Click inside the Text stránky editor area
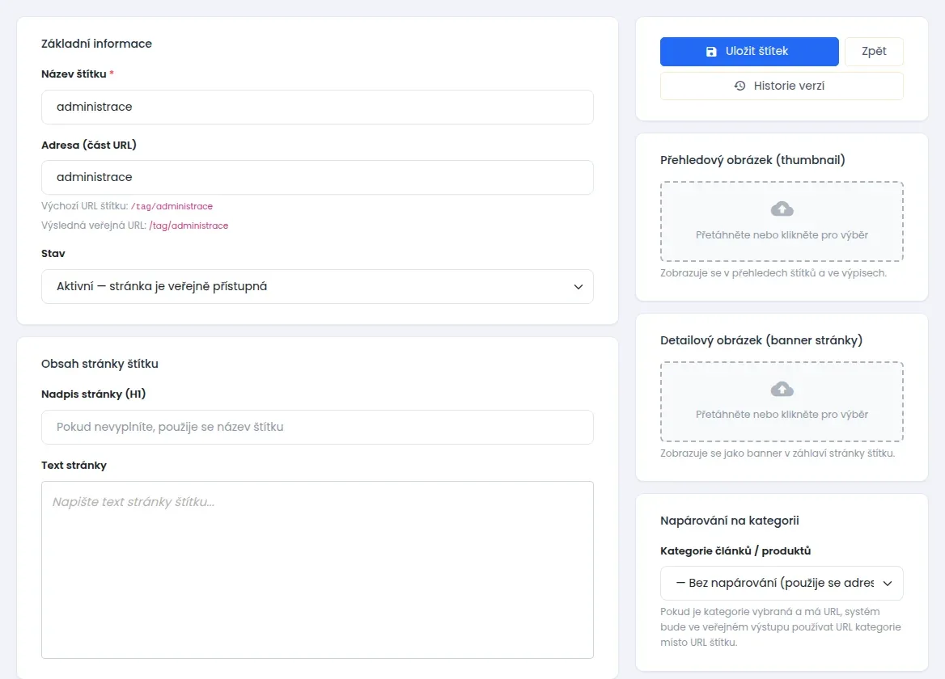 point(317,569)
